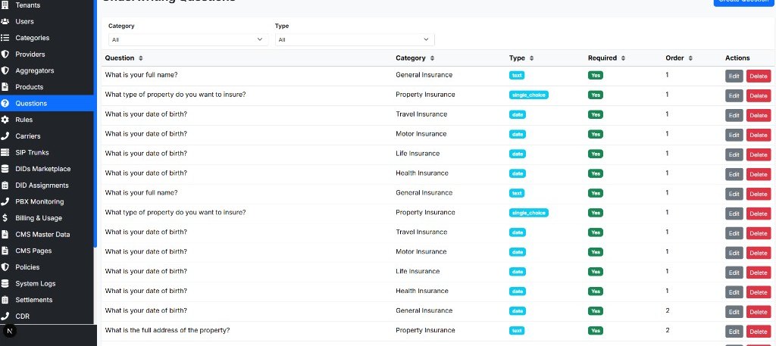Click the SIP Trunks server icon

point(5,152)
